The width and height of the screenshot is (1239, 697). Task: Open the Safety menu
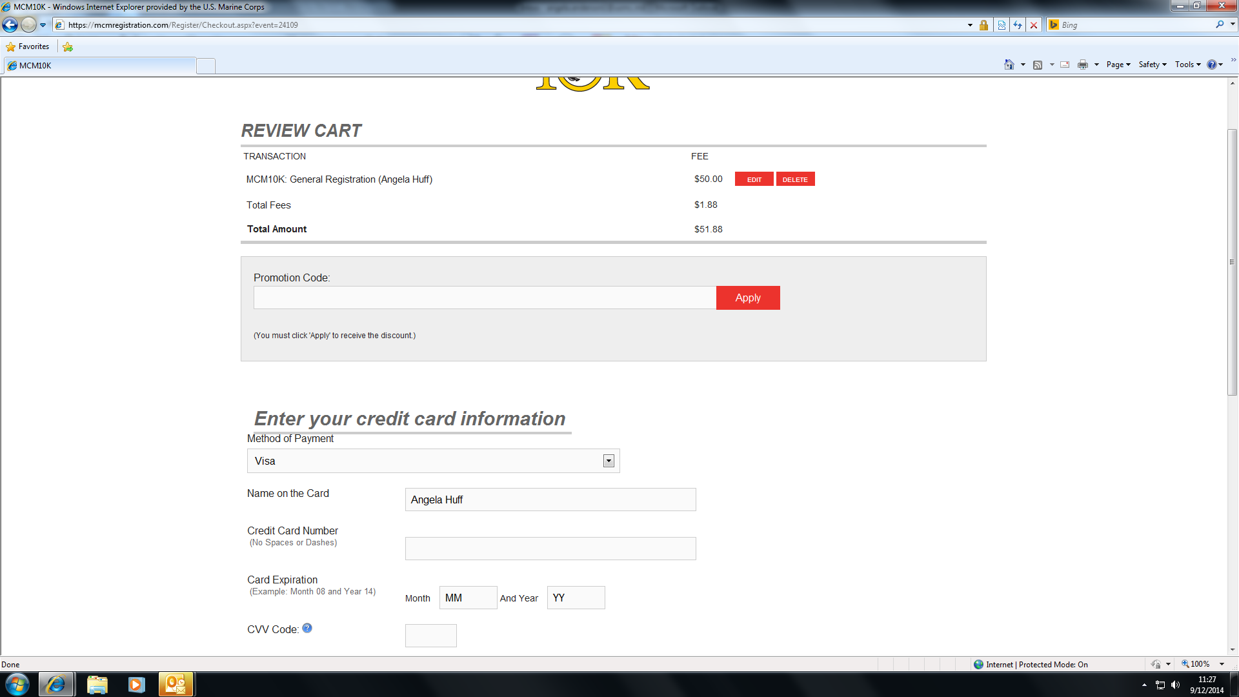(x=1152, y=65)
